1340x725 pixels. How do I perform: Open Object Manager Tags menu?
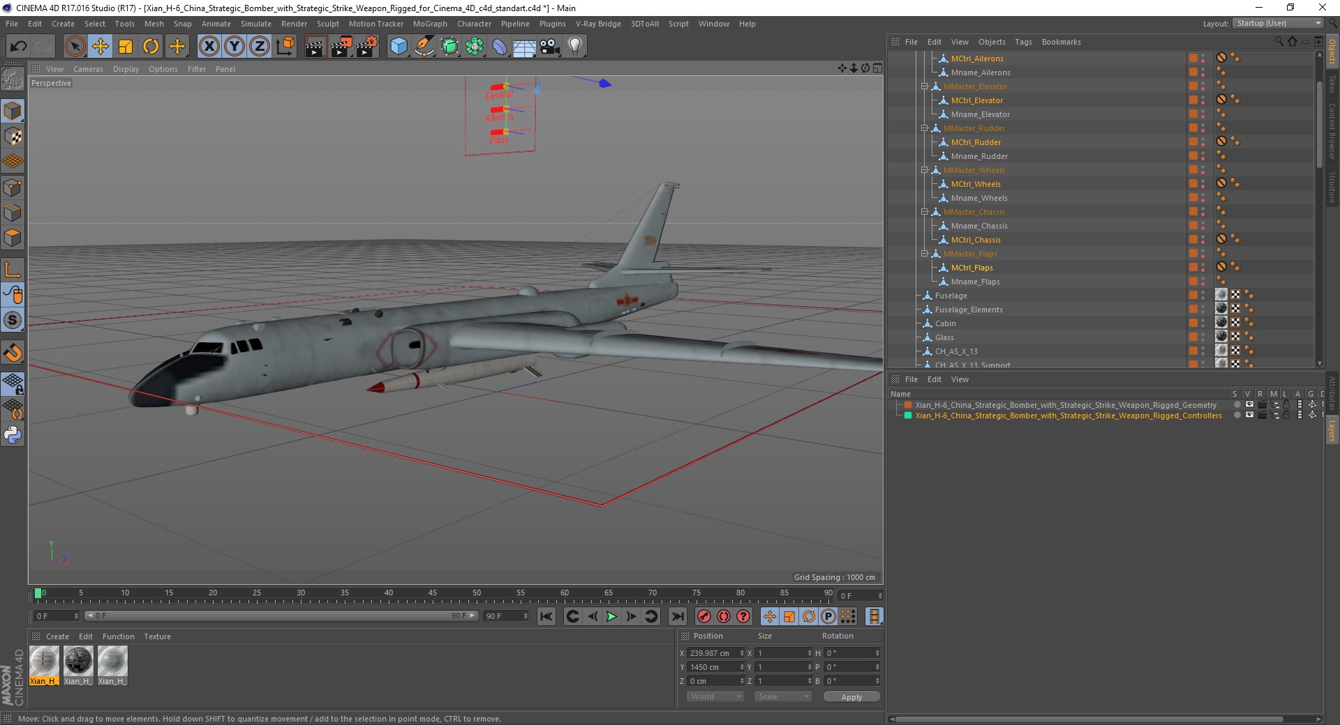1023,42
